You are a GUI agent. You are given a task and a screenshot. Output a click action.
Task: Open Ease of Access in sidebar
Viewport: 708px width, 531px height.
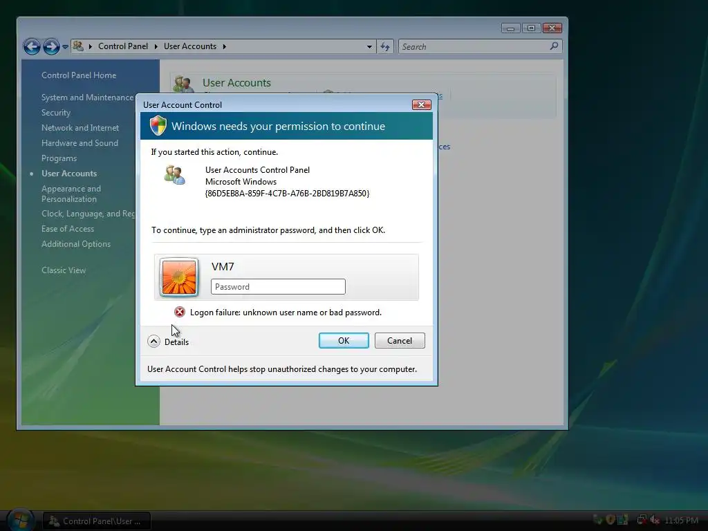pyautogui.click(x=68, y=229)
